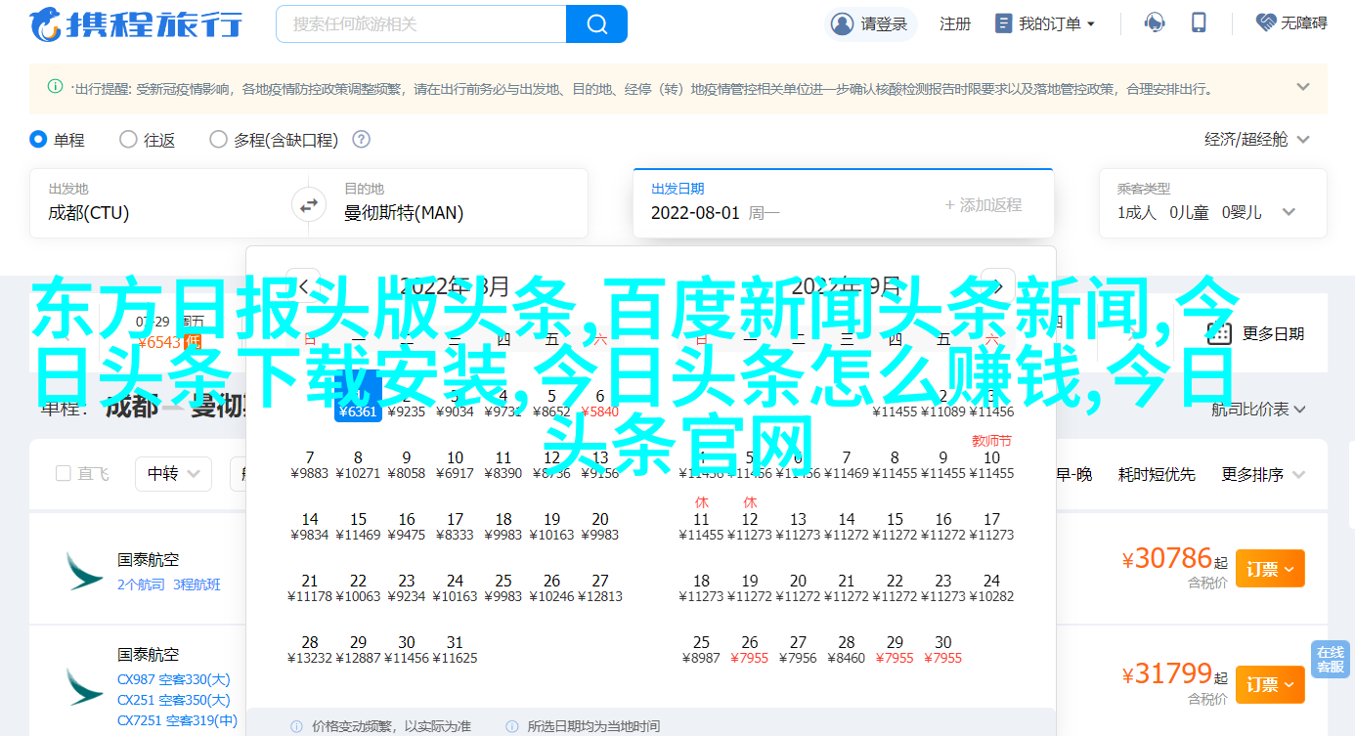Expand 订票 options for ¥30786 flight

pyautogui.click(x=1270, y=569)
